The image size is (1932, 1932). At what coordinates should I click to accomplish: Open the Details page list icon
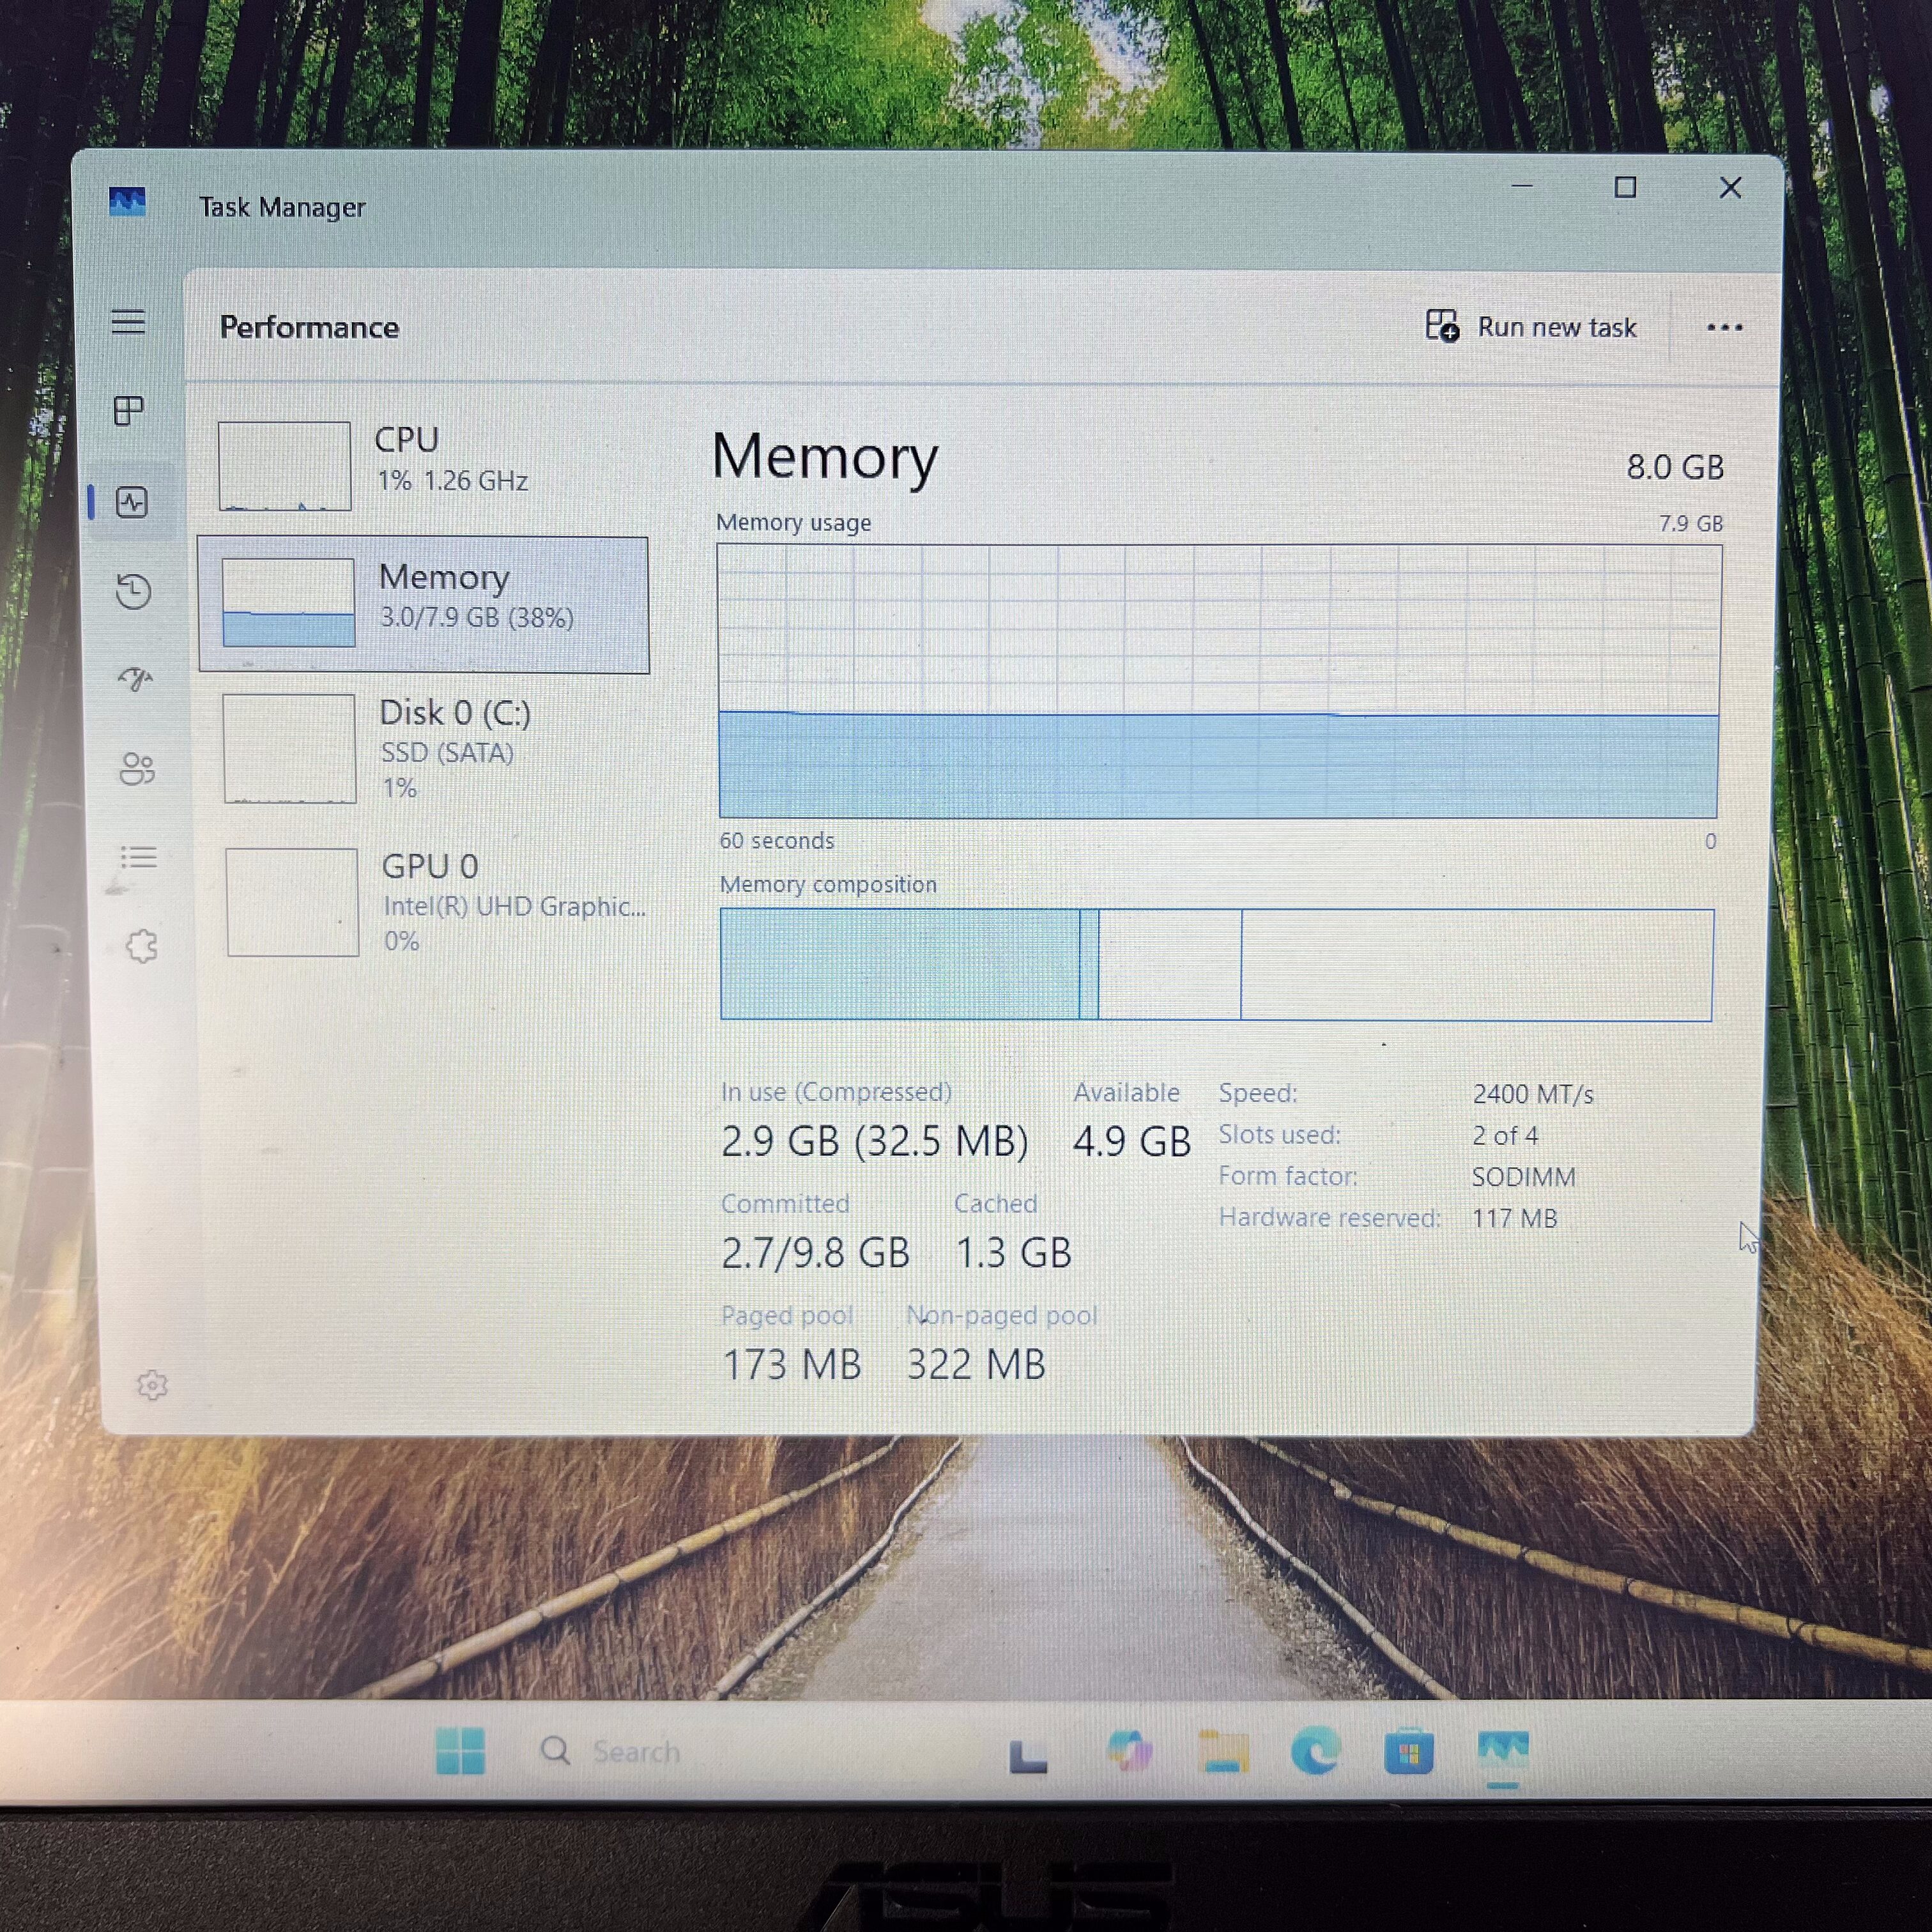pos(139,857)
